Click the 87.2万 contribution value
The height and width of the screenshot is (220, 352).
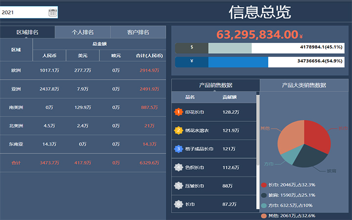[229, 204]
